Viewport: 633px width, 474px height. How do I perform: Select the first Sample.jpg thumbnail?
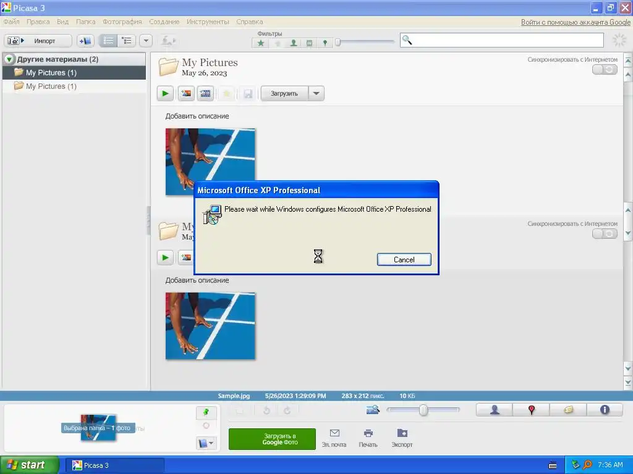(x=210, y=162)
